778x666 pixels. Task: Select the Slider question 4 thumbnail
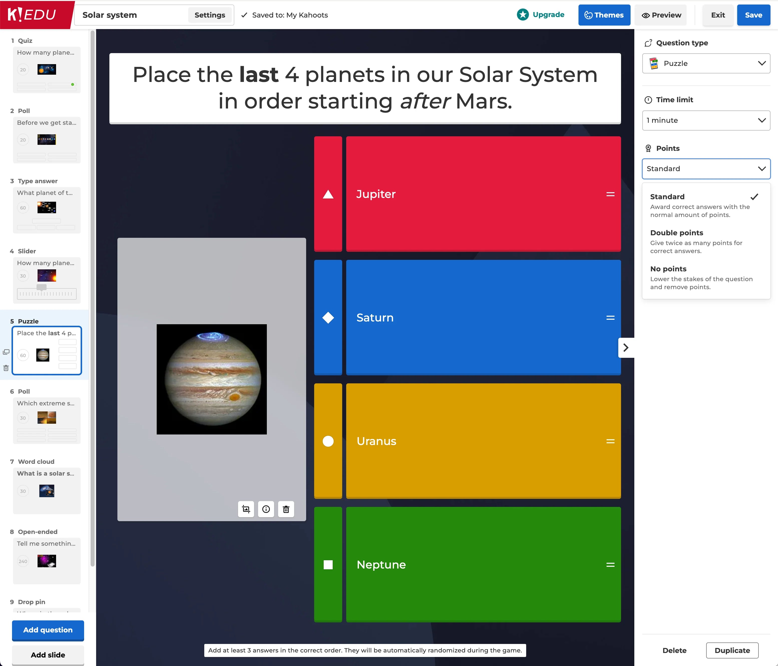[x=47, y=280]
